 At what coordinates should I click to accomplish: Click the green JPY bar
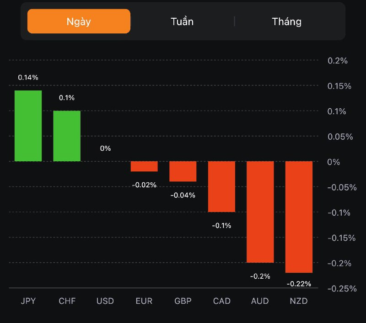pyautogui.click(x=28, y=126)
